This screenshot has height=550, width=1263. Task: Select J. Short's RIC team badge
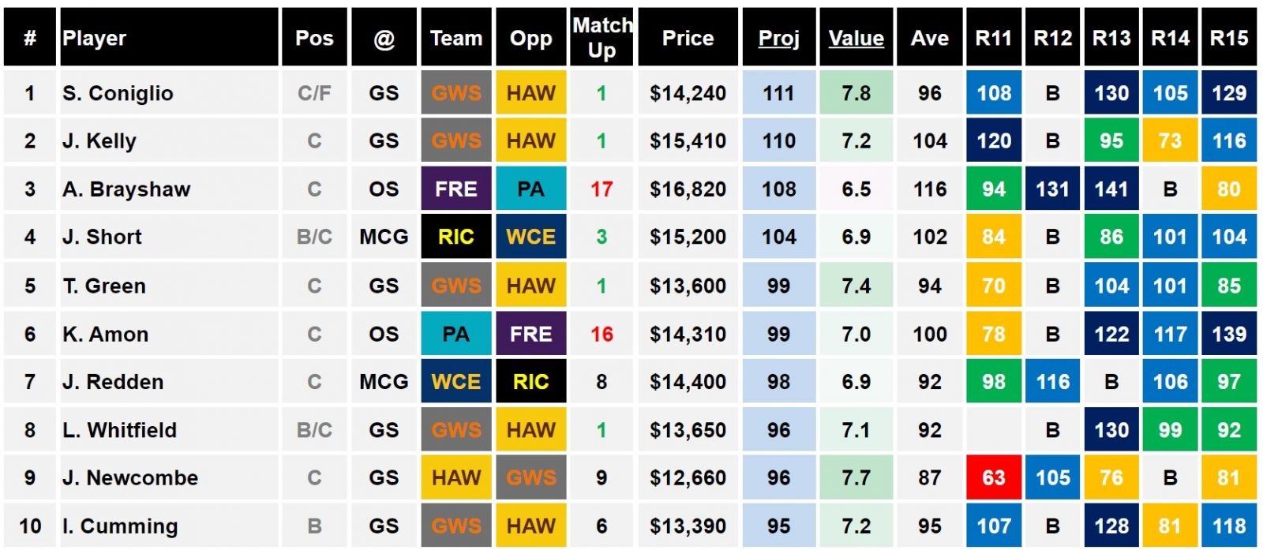(456, 237)
